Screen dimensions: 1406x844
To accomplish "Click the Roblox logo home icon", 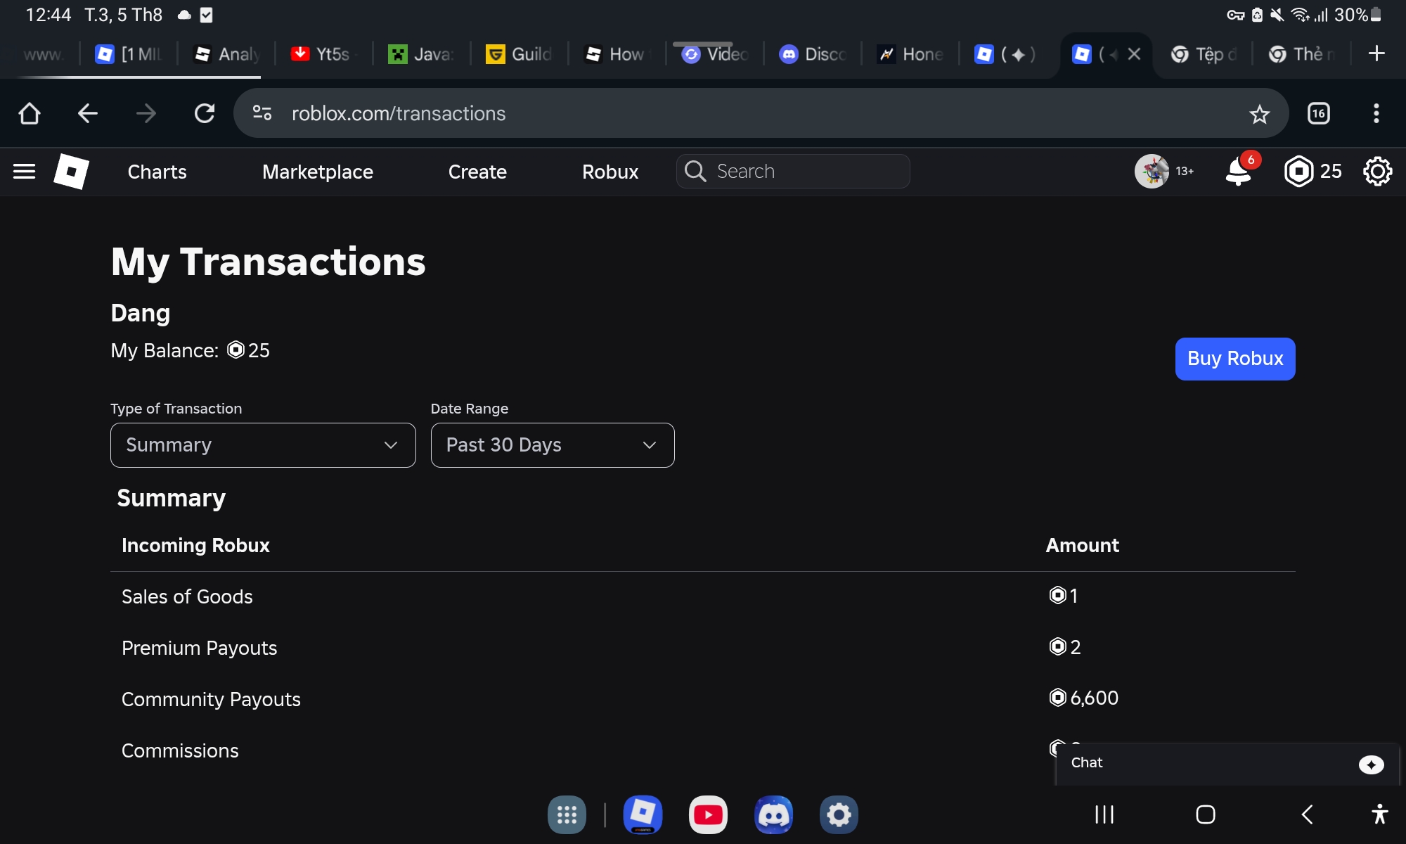I will click(71, 172).
